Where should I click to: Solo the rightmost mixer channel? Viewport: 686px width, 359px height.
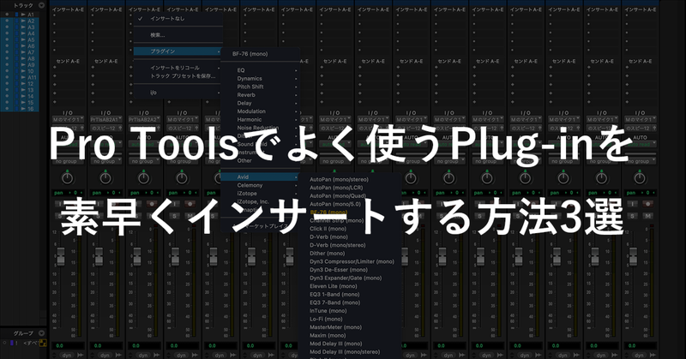(633, 216)
